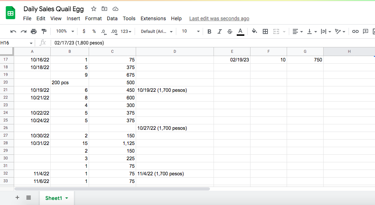Click the document title Daily Sales Quail Egg

(54, 9)
